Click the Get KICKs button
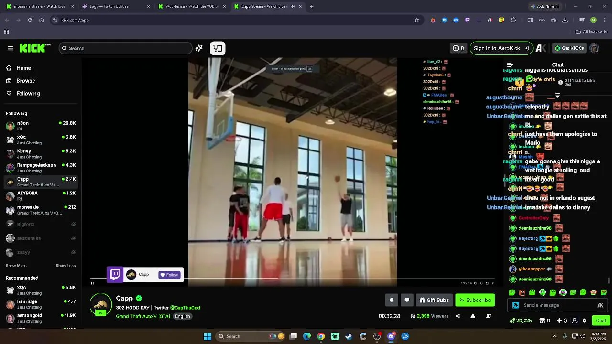 tap(569, 48)
